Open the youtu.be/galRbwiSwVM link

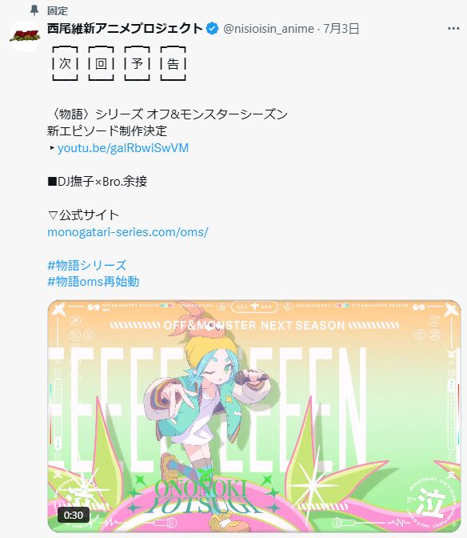123,148
